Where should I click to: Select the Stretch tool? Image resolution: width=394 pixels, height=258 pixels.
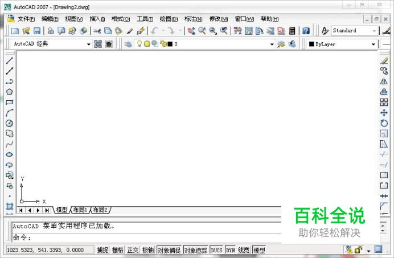[x=384, y=144]
